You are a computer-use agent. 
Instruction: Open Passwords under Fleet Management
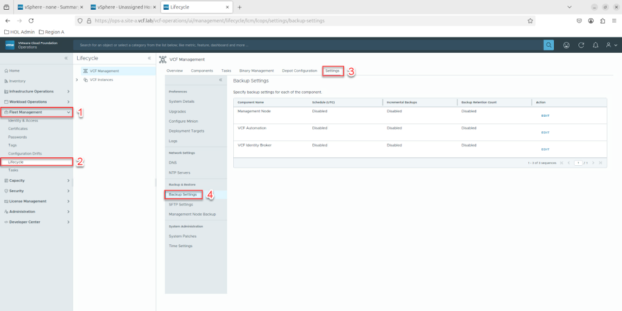pos(18,137)
